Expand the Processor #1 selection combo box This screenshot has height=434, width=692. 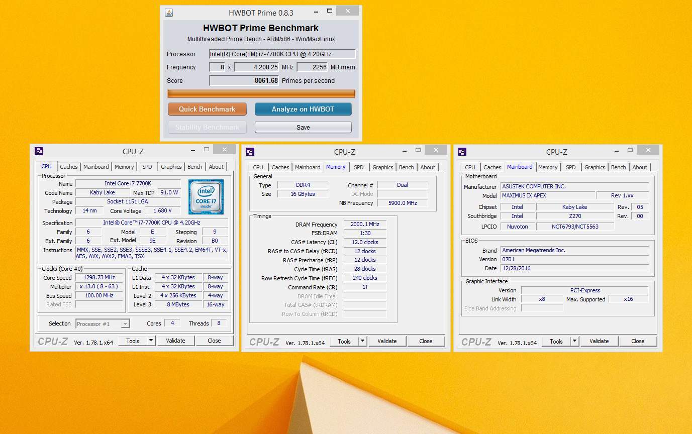pyautogui.click(x=125, y=324)
